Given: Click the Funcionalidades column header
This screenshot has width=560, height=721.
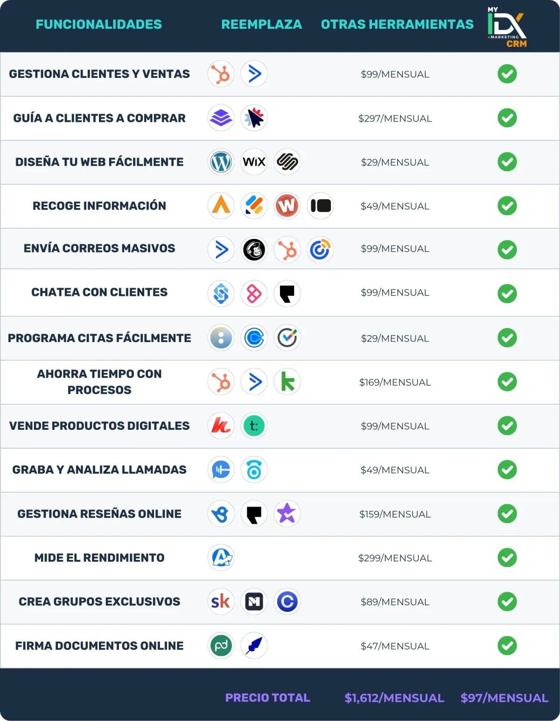Looking at the screenshot, I should [99, 24].
